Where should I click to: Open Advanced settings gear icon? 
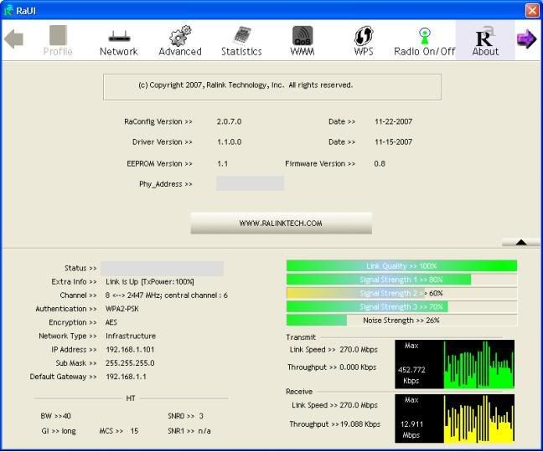click(x=180, y=39)
